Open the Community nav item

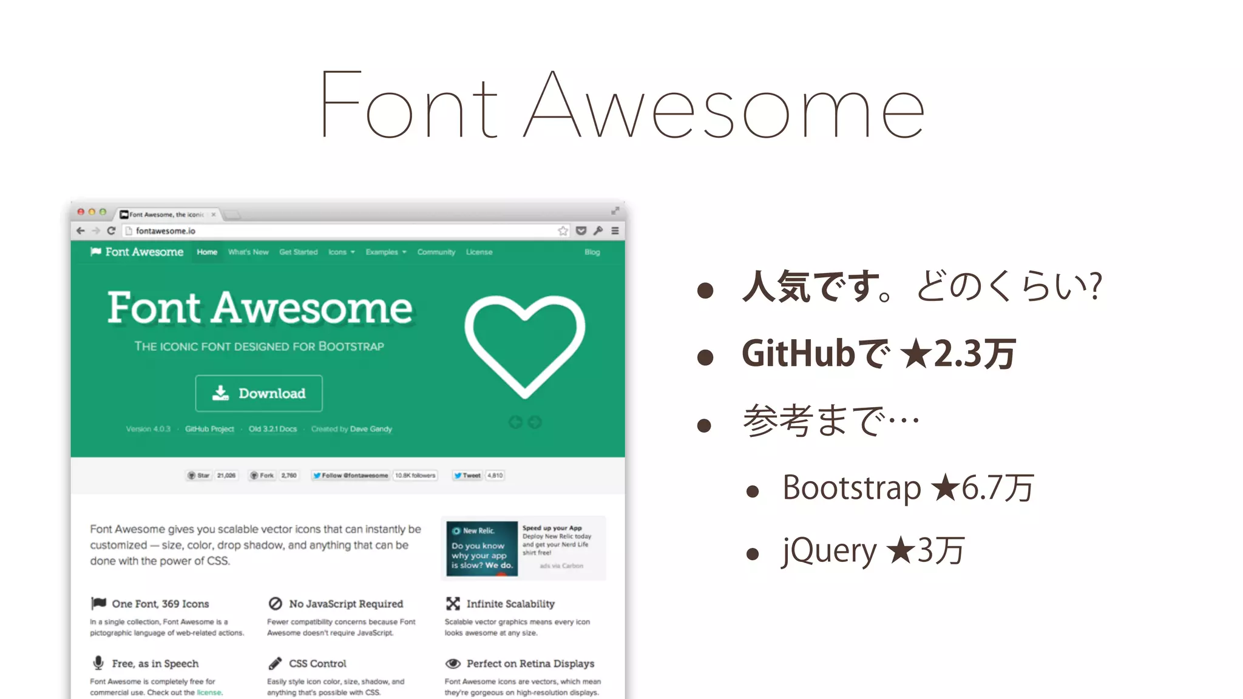pos(436,252)
